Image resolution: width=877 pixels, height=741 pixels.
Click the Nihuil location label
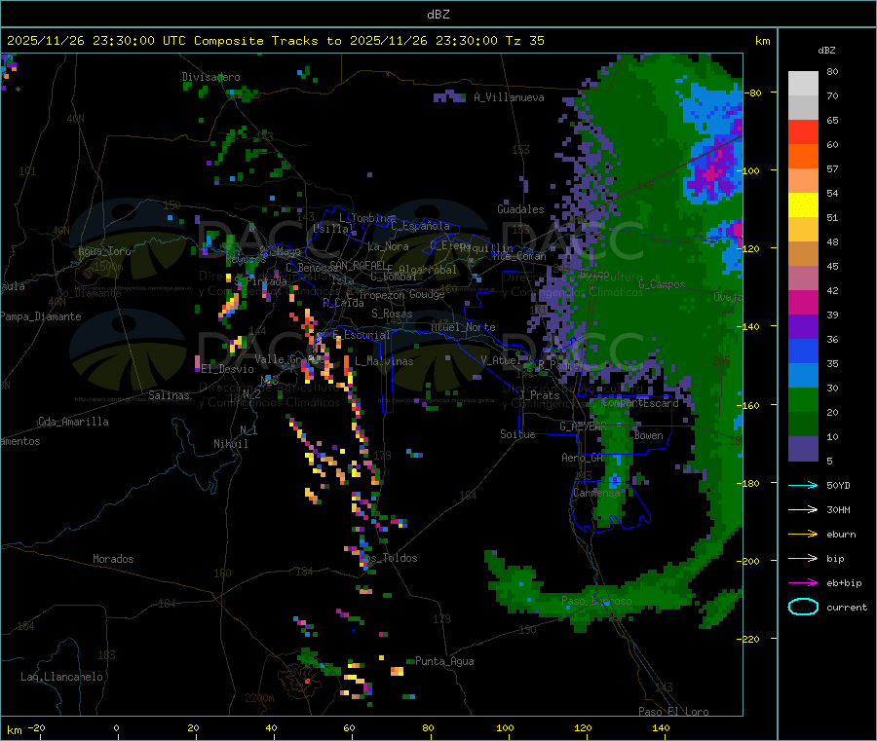pos(231,444)
